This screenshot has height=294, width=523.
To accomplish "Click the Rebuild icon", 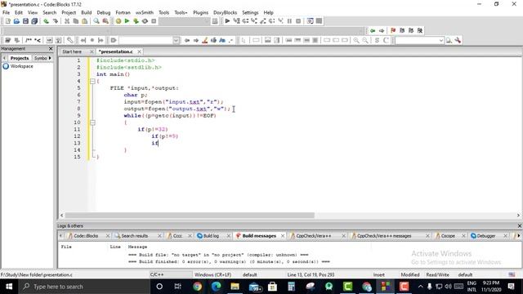I will (x=145, y=21).
